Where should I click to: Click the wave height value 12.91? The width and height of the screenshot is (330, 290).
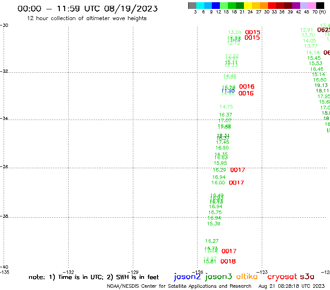point(307,30)
